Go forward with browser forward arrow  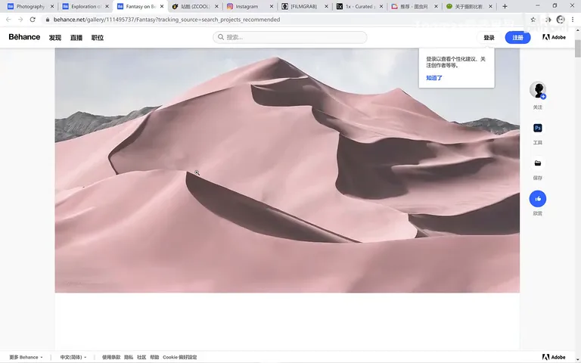click(20, 20)
